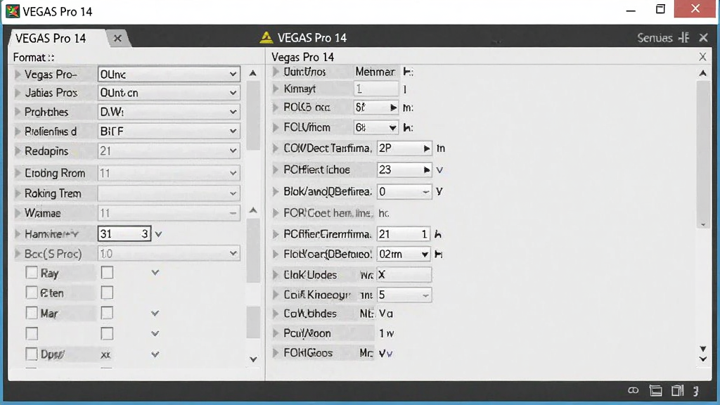This screenshot has width=720, height=405.
Task: Toggle the second checkbox in Eten row
Action: click(x=107, y=292)
